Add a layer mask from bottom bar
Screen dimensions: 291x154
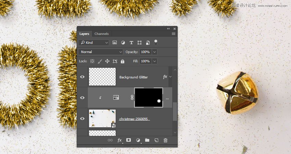[129, 140]
